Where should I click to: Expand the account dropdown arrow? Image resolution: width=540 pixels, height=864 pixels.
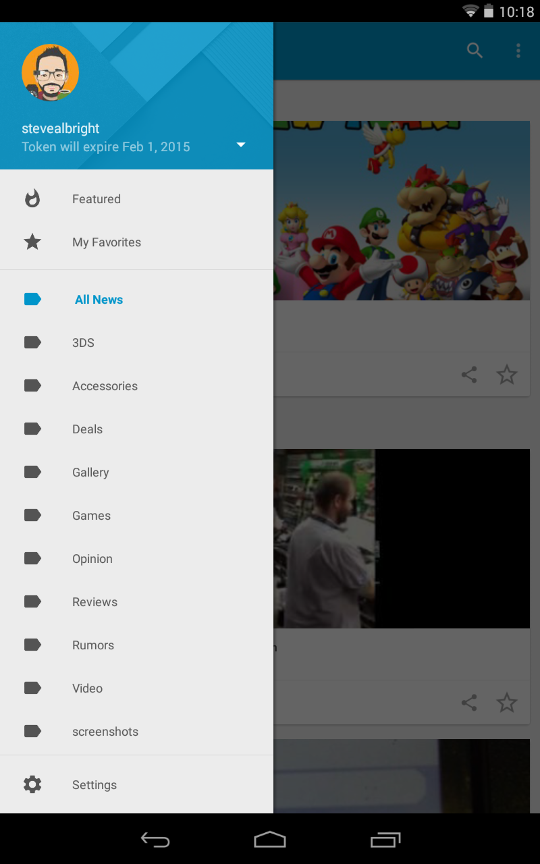[241, 145]
